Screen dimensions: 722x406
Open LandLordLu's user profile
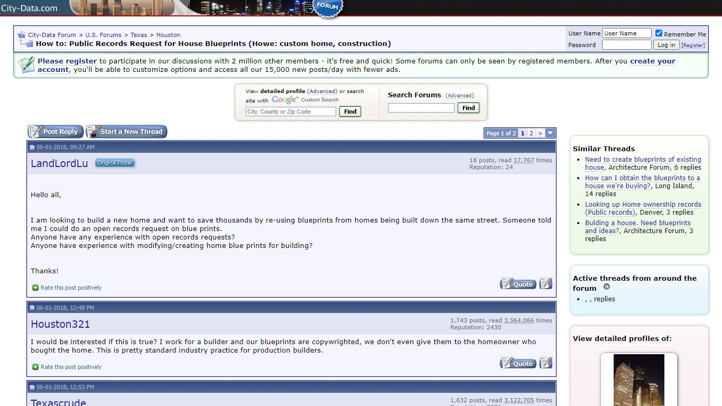[59, 163]
